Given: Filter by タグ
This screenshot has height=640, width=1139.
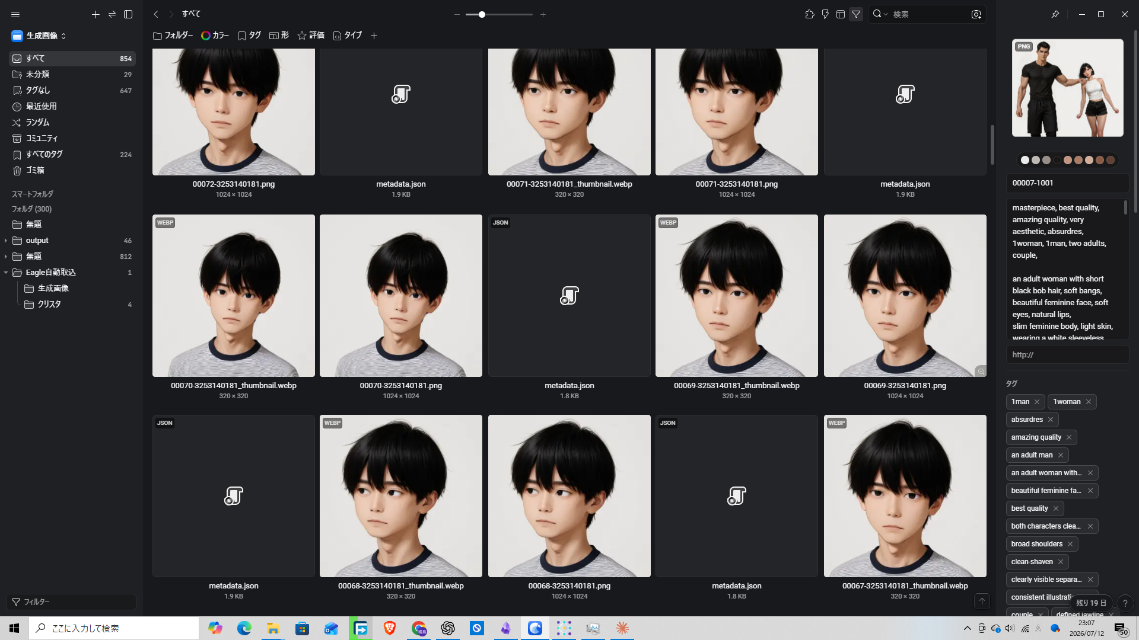Looking at the screenshot, I should tap(249, 36).
